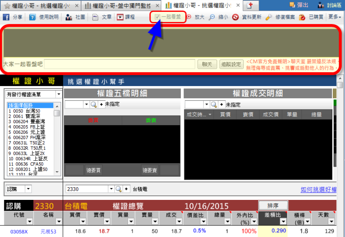Open warrant code 03058X link

19,232
